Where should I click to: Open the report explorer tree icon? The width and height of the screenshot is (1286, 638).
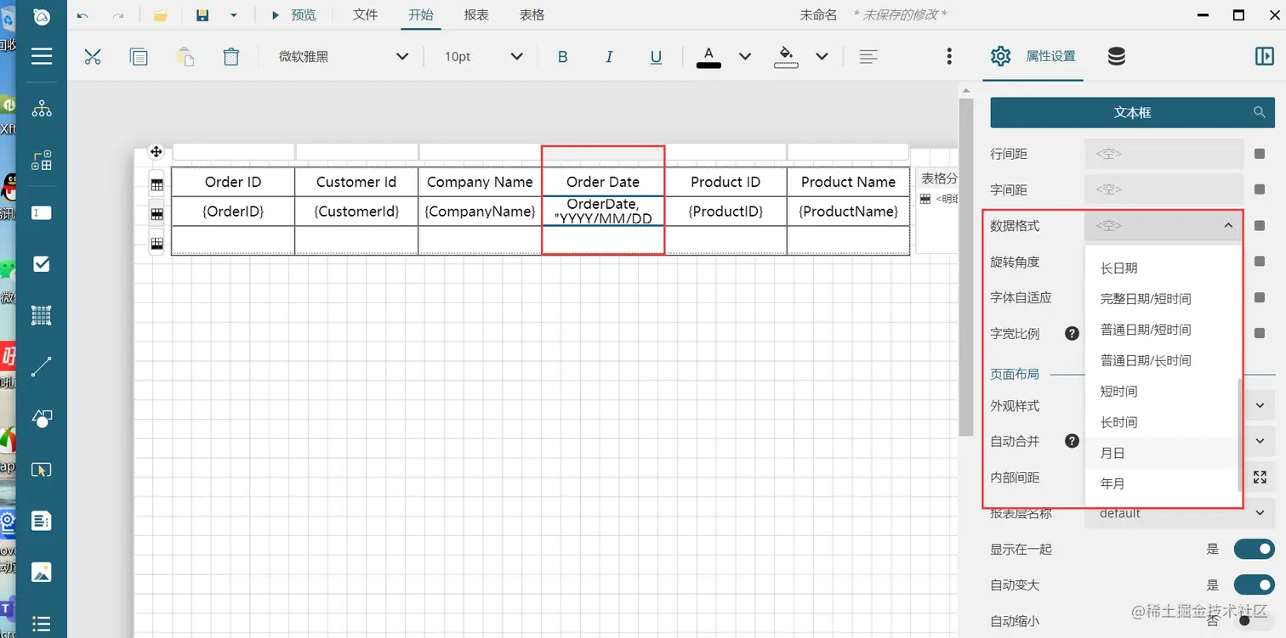point(42,108)
